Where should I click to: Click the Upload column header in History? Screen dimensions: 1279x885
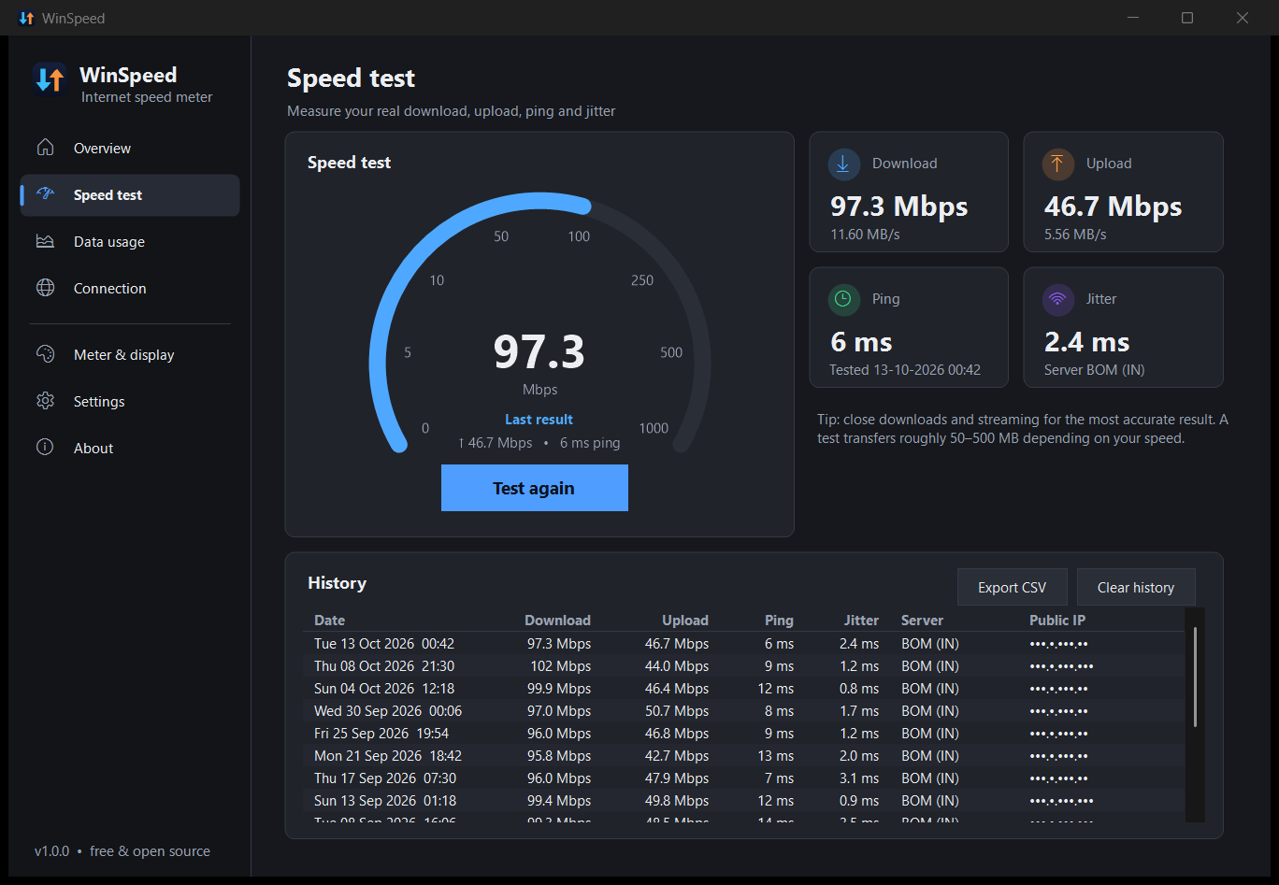coord(685,621)
